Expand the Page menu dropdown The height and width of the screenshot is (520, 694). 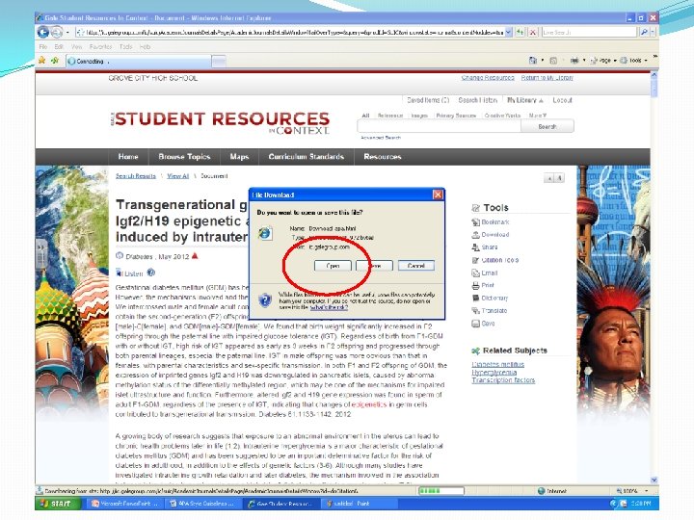coord(615,60)
